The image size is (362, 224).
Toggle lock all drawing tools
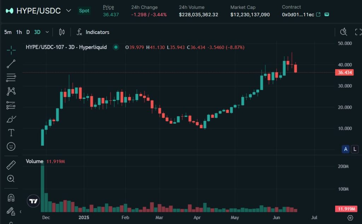point(11,211)
